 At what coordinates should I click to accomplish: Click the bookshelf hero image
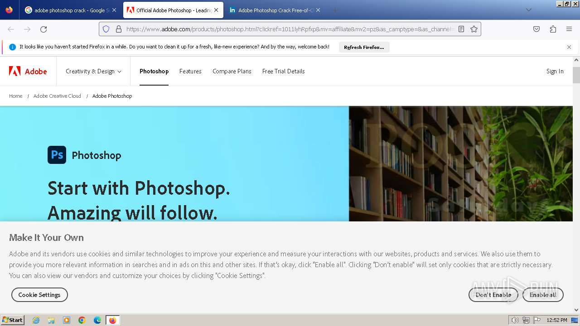(x=461, y=164)
